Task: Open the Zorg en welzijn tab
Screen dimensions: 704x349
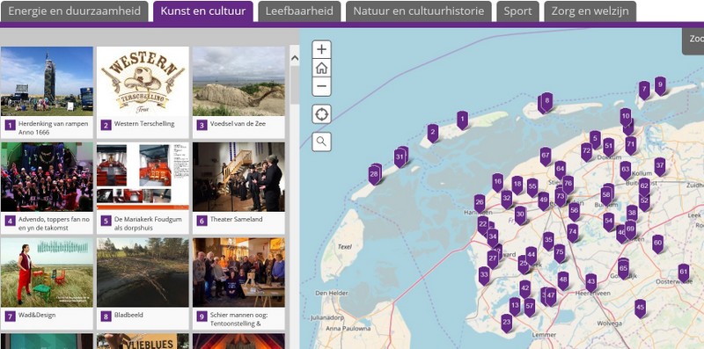Action: [590, 11]
